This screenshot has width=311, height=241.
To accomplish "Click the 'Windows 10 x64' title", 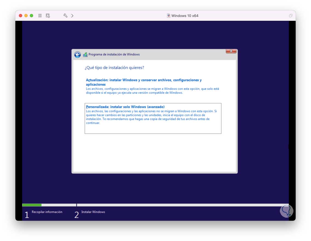I will tap(185, 16).
